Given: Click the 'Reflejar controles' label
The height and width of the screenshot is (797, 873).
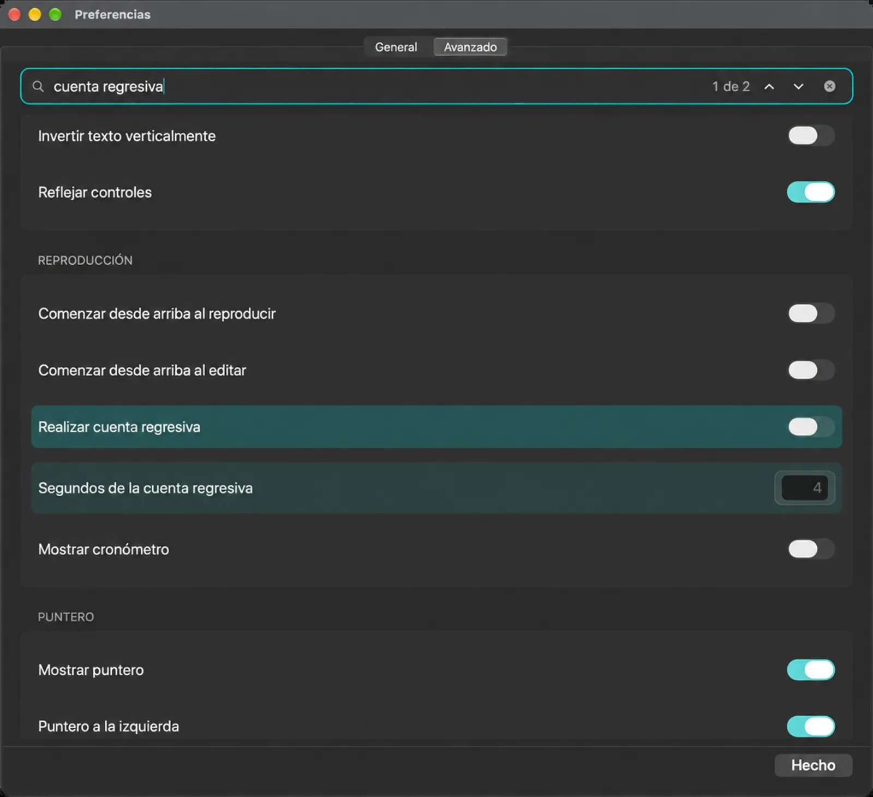Looking at the screenshot, I should click(95, 192).
